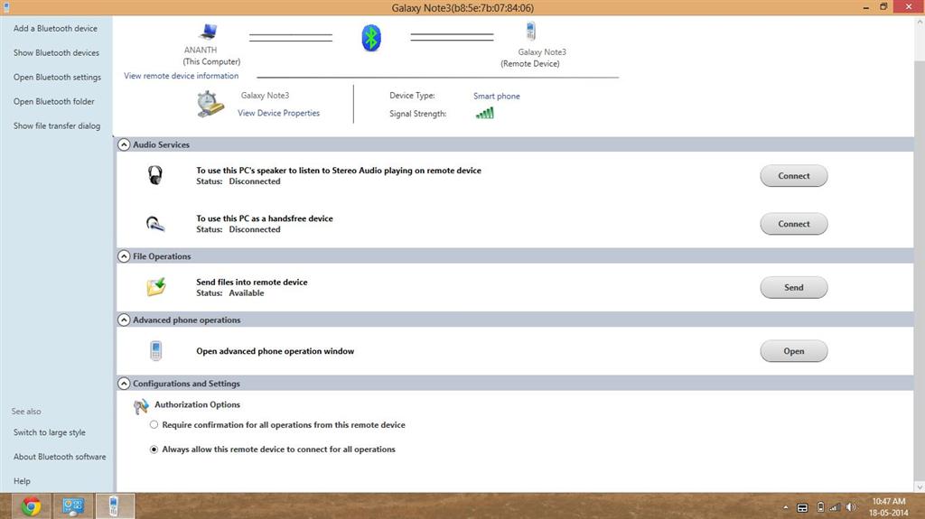This screenshot has height=519, width=925.
Task: Click the Galaxy Note3 remote phone icon
Action: pyautogui.click(x=530, y=31)
